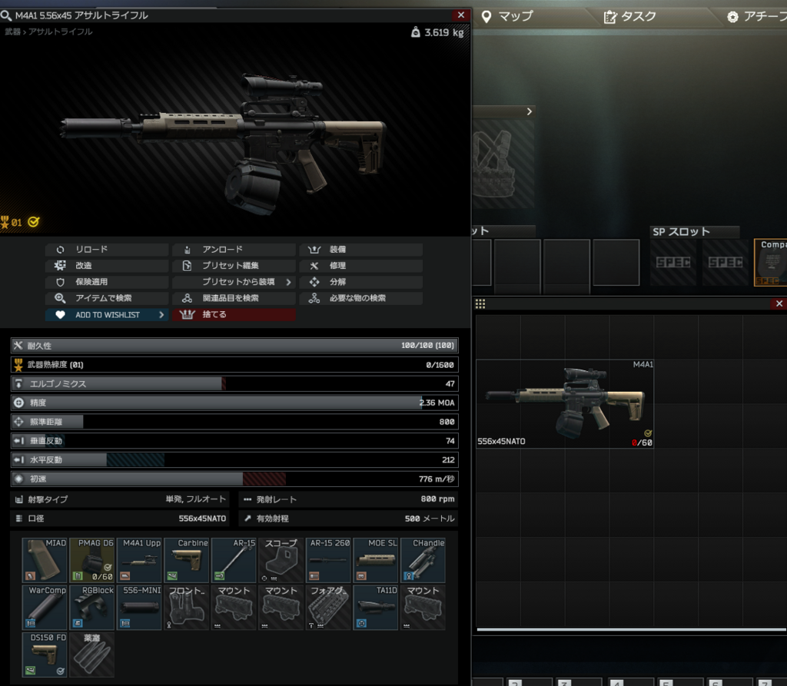The image size is (787, 686).
Task: Select the TA11D scope part
Action: pyautogui.click(x=375, y=608)
